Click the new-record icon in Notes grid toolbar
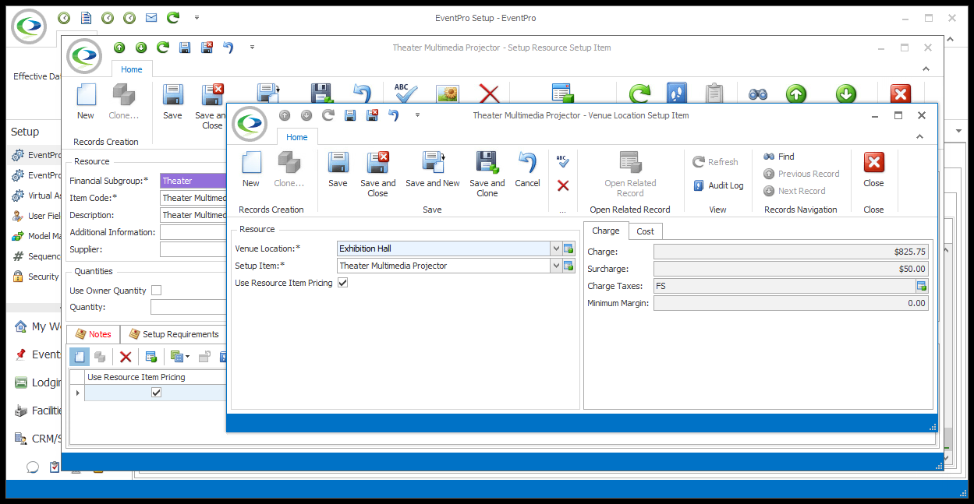Image resolution: width=974 pixels, height=504 pixels. (80, 357)
